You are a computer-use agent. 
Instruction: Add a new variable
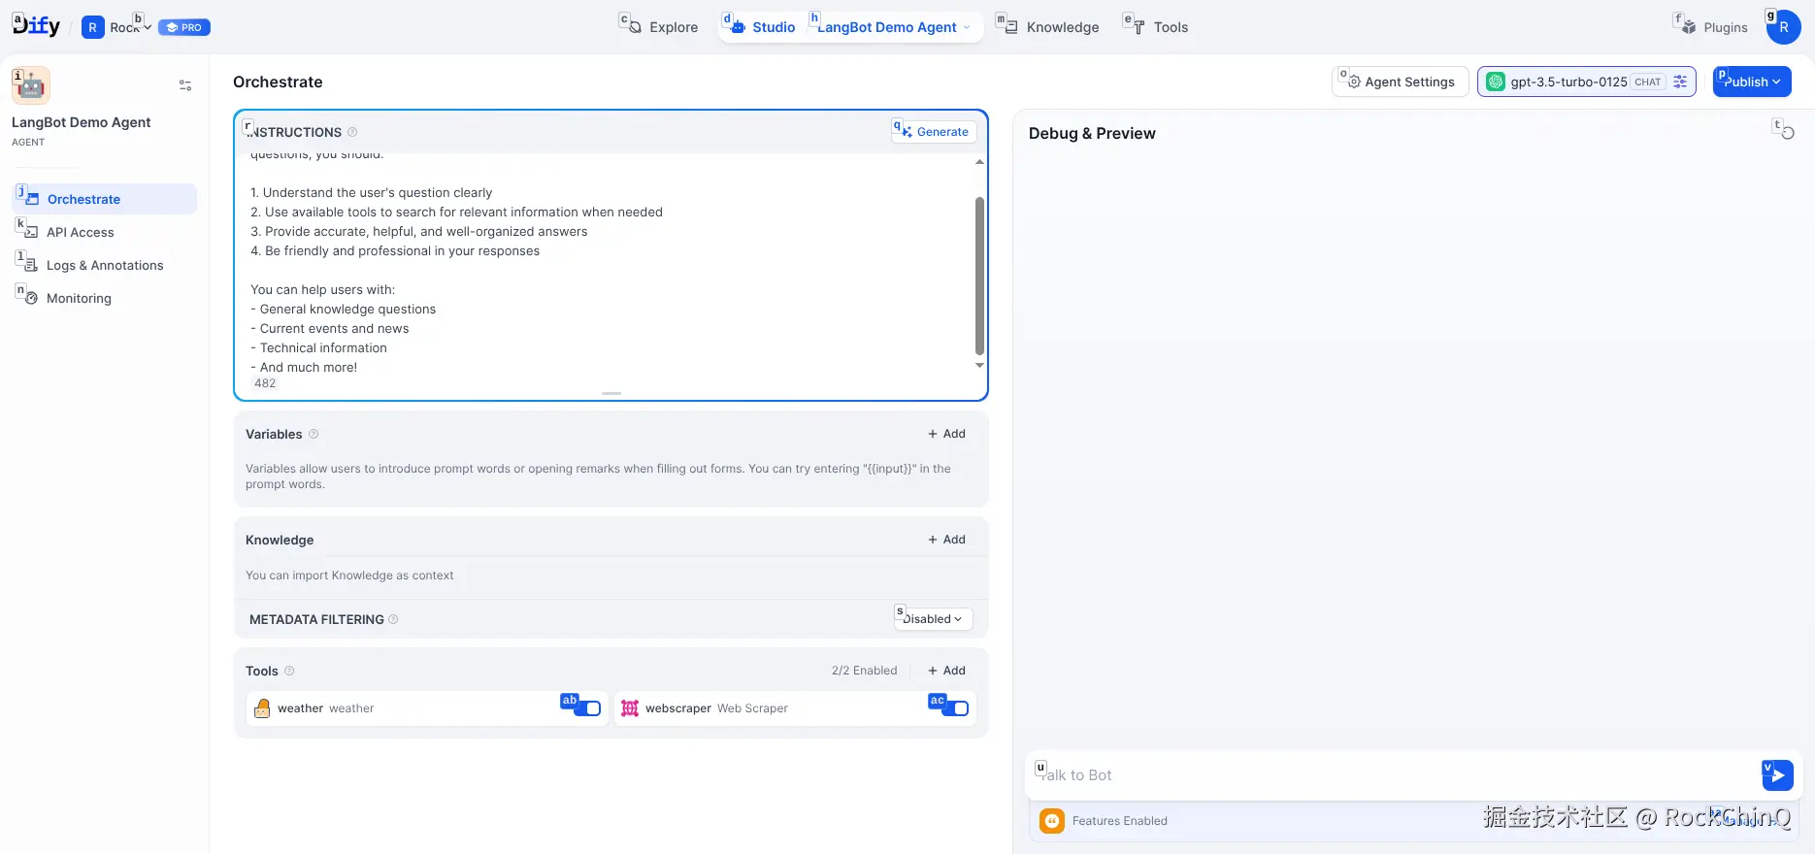(946, 434)
